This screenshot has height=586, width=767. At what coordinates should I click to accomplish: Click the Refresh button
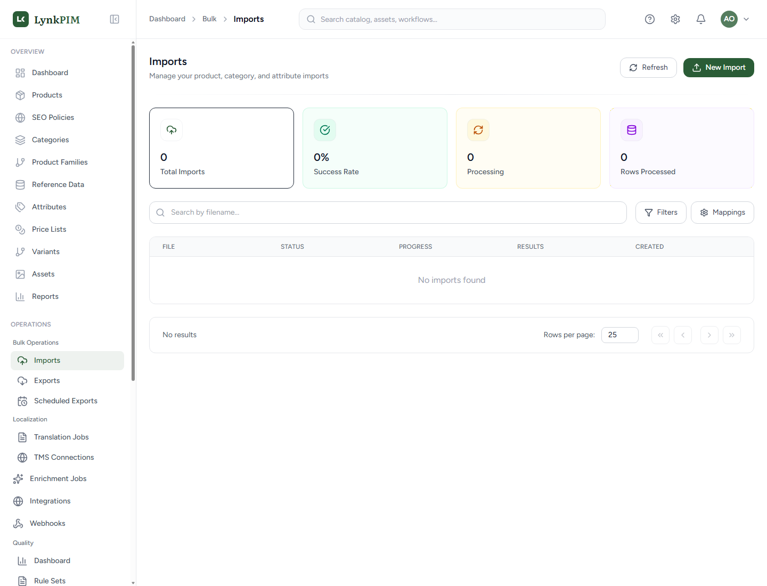pos(648,68)
